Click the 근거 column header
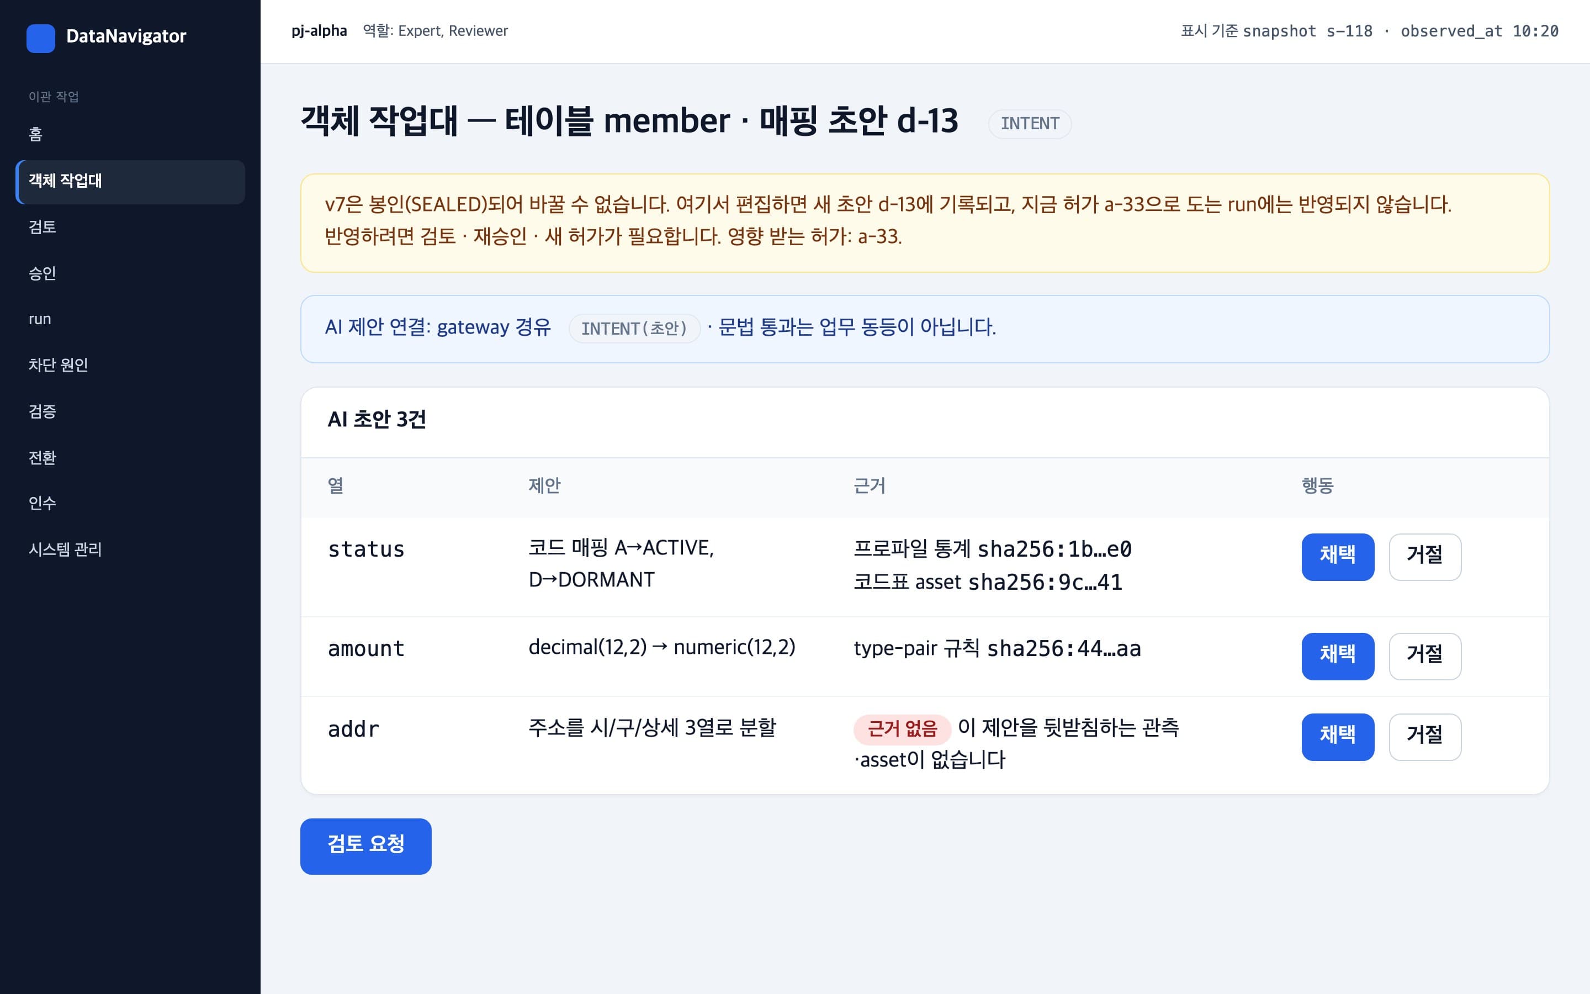This screenshot has width=1590, height=994. point(869,486)
